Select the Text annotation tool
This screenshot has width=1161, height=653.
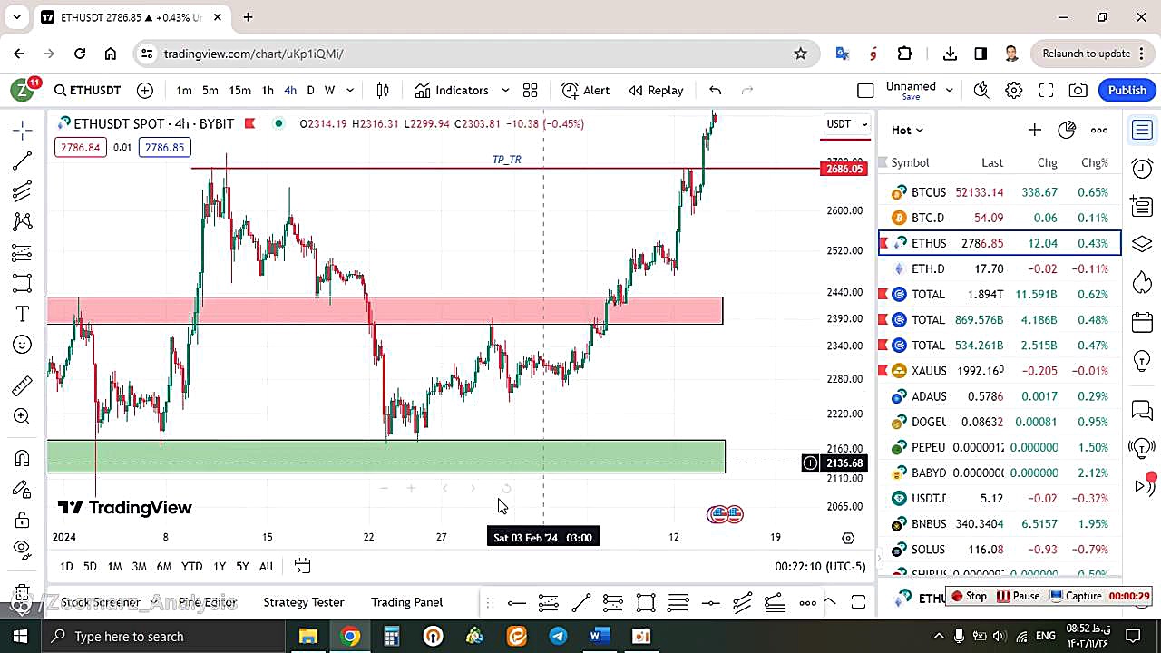coord(23,314)
